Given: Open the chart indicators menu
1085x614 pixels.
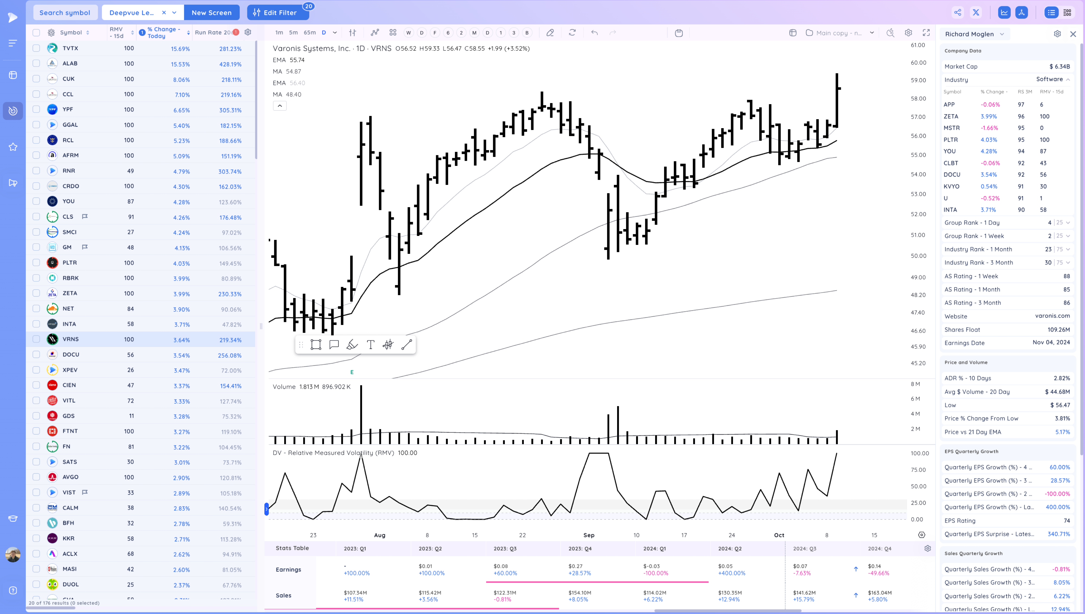Looking at the screenshot, I should (375, 33).
